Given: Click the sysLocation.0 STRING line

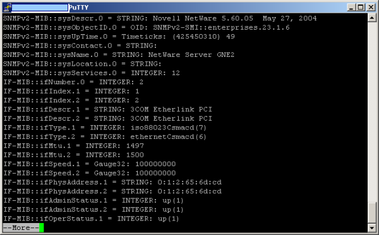Looking at the screenshot, I should point(82,64).
